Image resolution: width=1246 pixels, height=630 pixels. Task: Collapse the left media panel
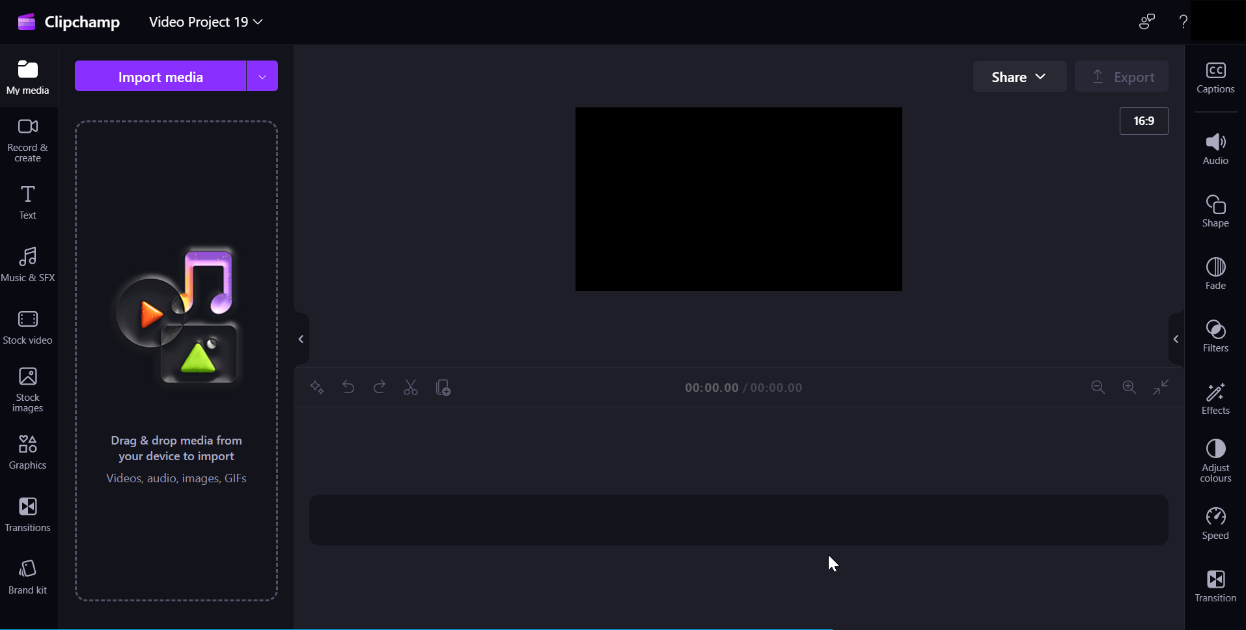pos(301,339)
